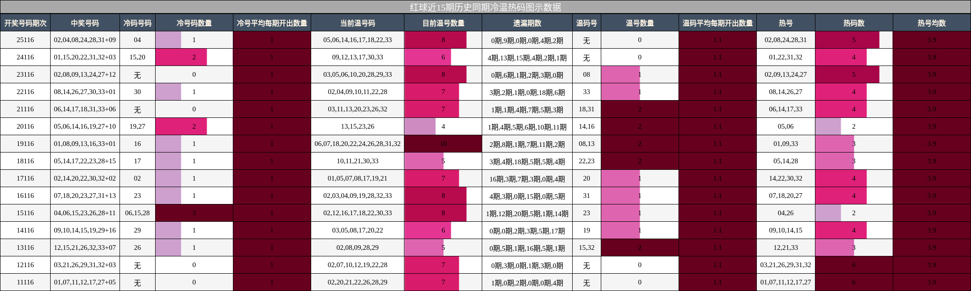Viewport: 971px width, 291px height.
Task: Click the 冷号码数量 column header
Action: tap(194, 23)
